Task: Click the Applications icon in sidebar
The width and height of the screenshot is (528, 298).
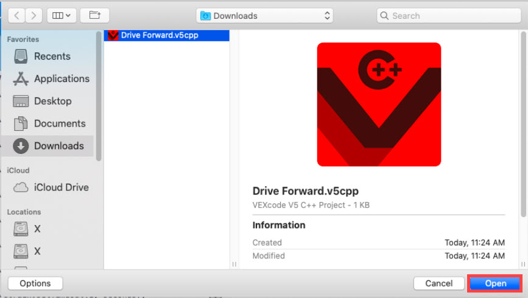Action: click(21, 78)
